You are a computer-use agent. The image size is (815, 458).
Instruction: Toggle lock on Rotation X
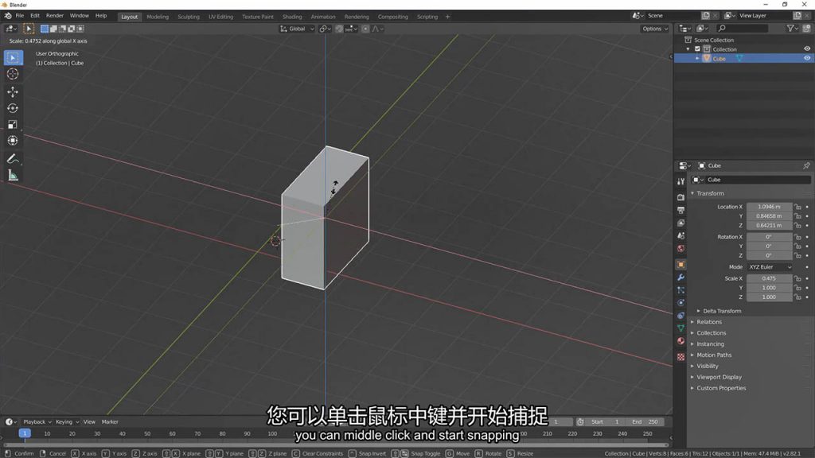pyautogui.click(x=797, y=237)
